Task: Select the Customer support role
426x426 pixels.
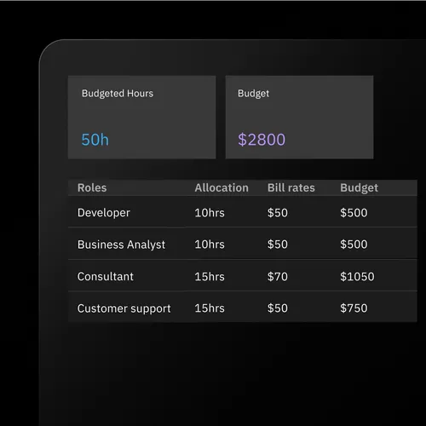Action: click(x=124, y=308)
